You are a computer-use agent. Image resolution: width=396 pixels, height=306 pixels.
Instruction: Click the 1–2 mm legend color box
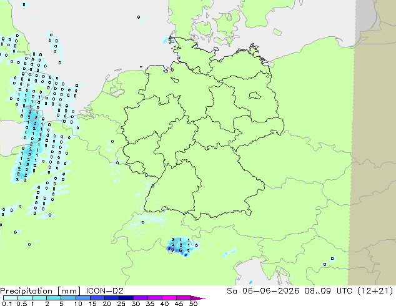click(x=39, y=298)
